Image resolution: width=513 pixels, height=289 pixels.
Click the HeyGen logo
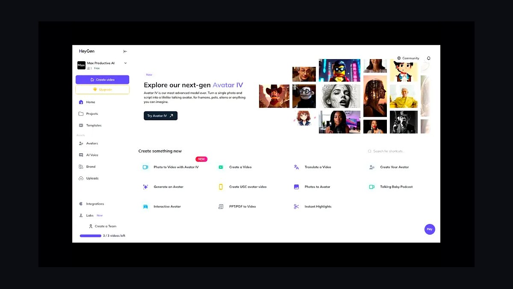pos(86,51)
